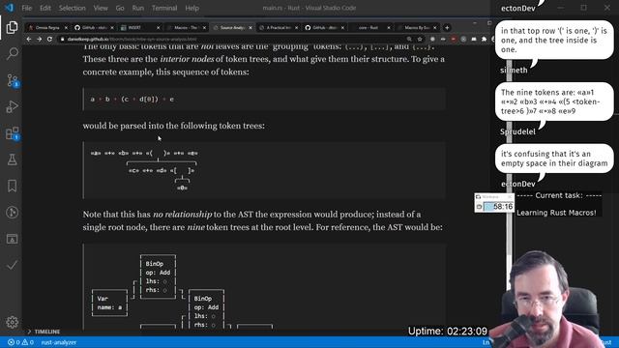Bookmark this page with the star icon
Screen dimensions: 619x348
pos(420,39)
